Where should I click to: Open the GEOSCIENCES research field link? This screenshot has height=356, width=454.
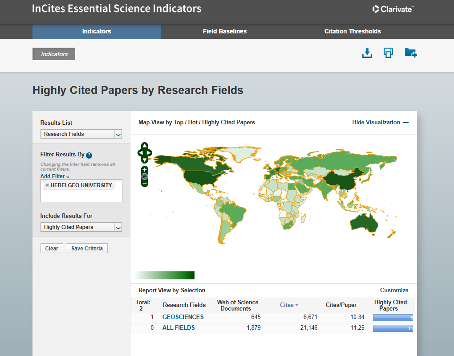[x=183, y=317]
